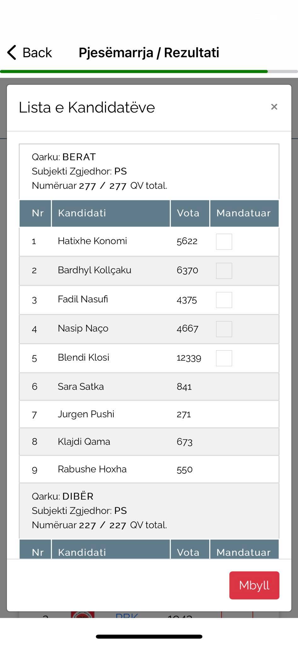298x645 pixels.
Task: Tap candidate name Klajdi Qama
Action: 84,442
